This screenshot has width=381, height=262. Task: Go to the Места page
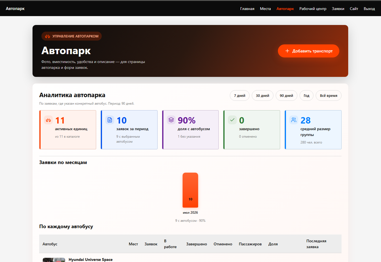(265, 9)
